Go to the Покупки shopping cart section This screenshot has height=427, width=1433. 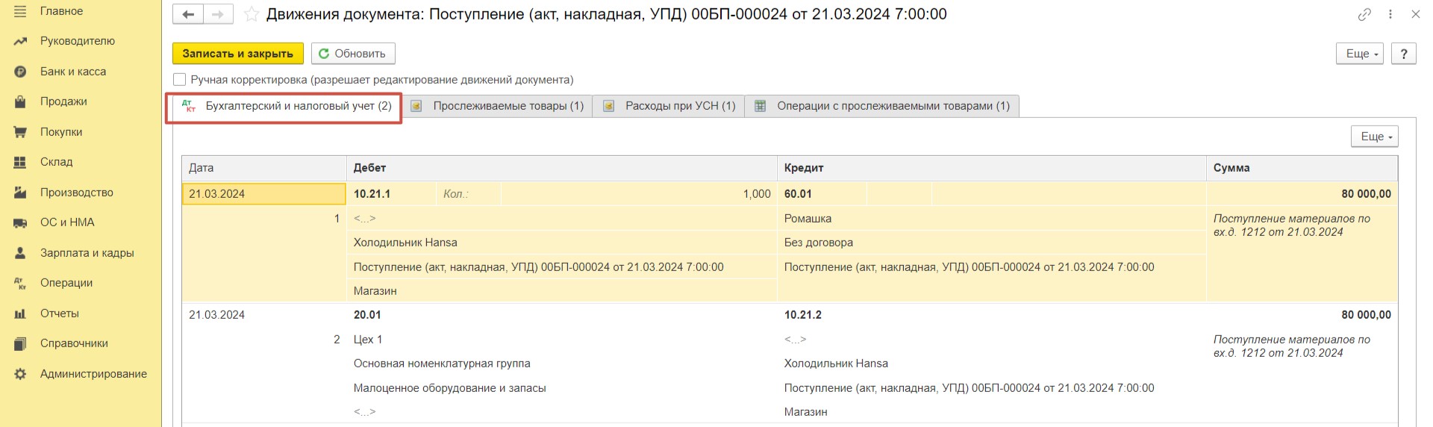tap(20, 132)
